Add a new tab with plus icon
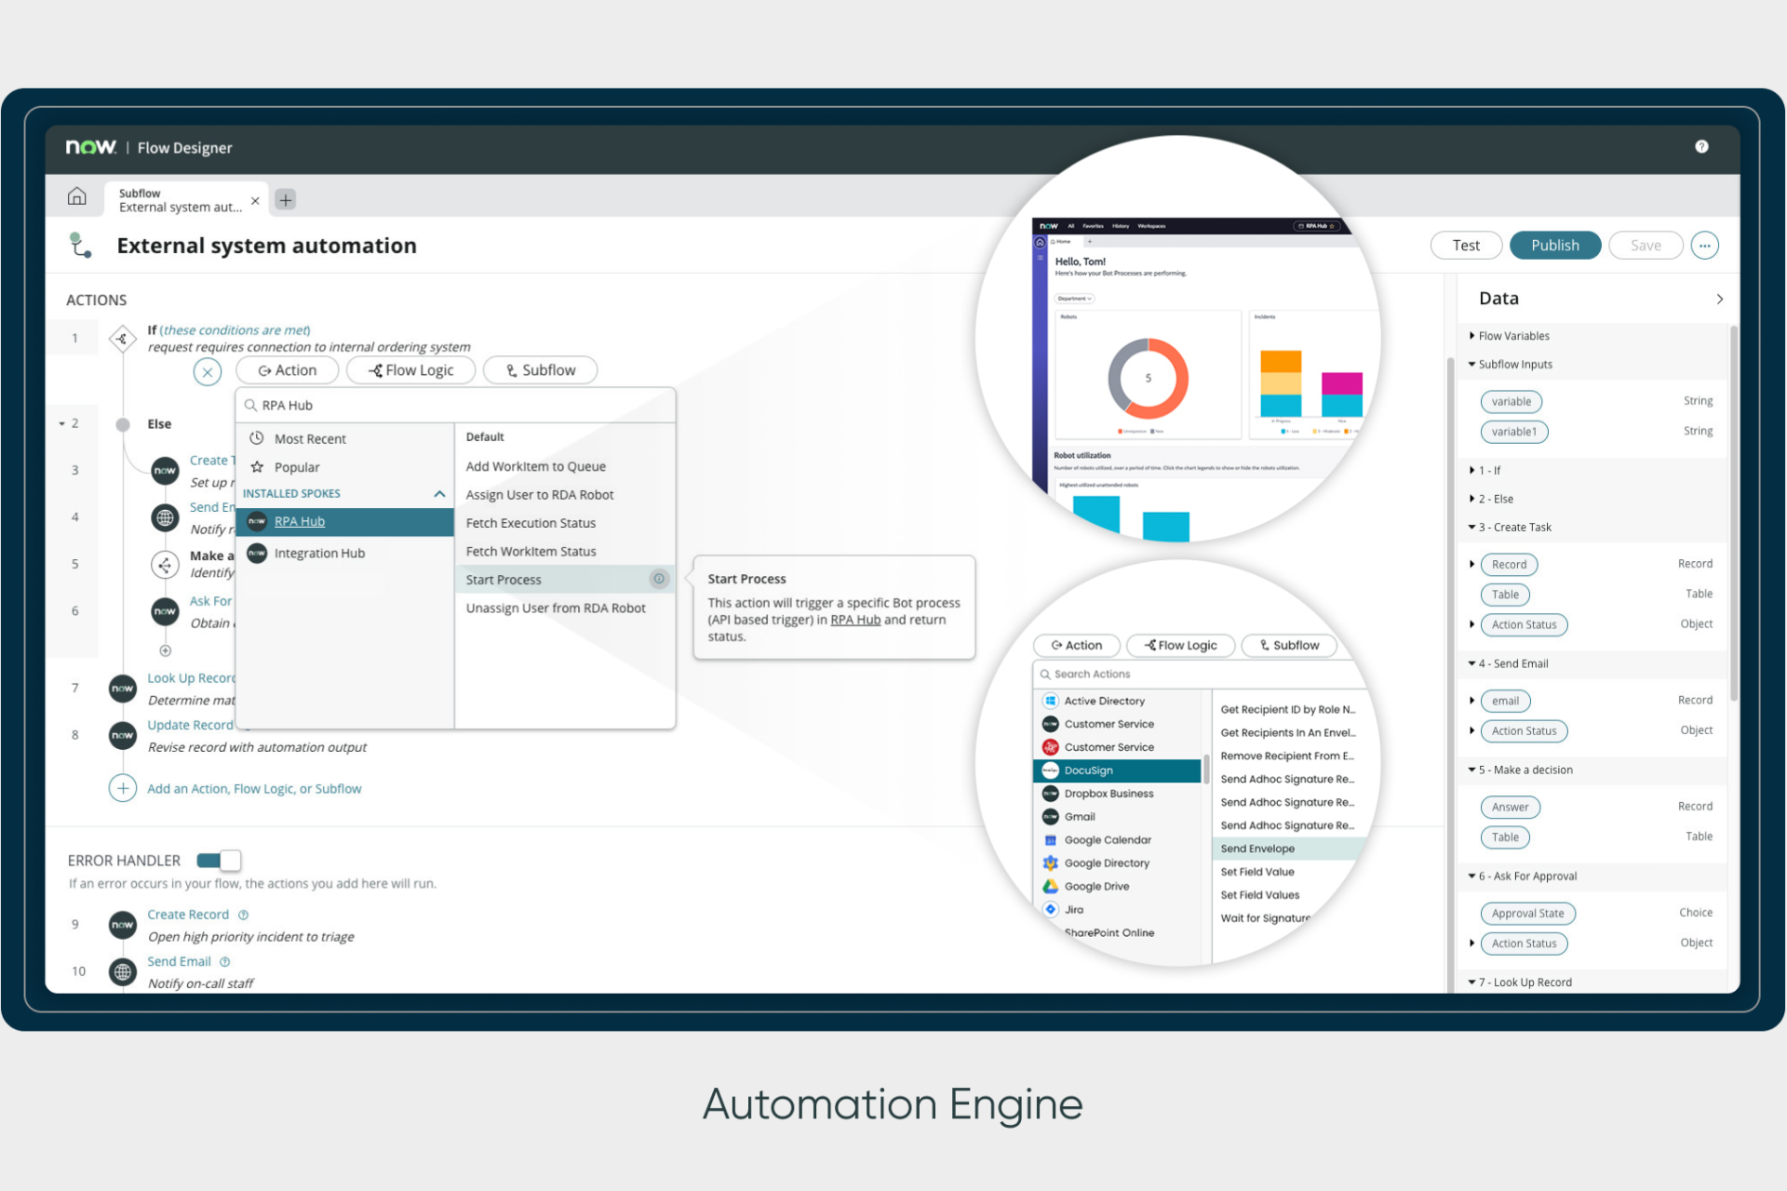The height and width of the screenshot is (1191, 1787). pyautogui.click(x=286, y=199)
